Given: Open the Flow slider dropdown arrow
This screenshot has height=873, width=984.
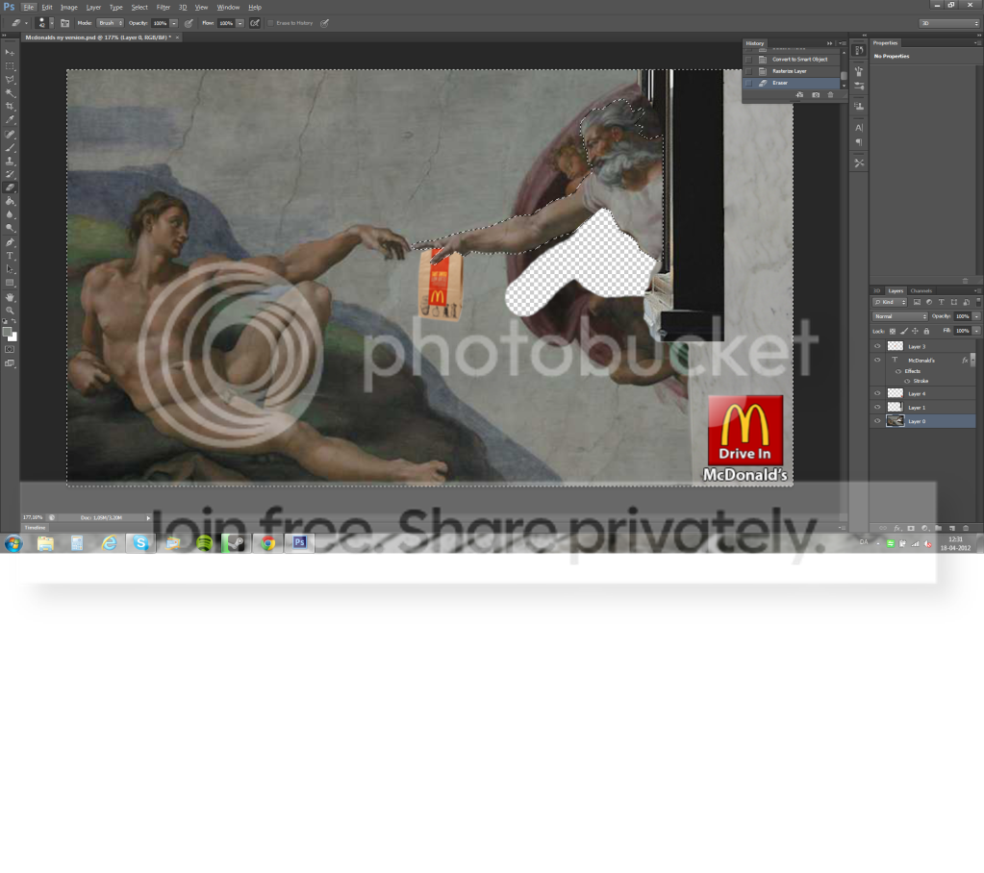Looking at the screenshot, I should coord(240,23).
